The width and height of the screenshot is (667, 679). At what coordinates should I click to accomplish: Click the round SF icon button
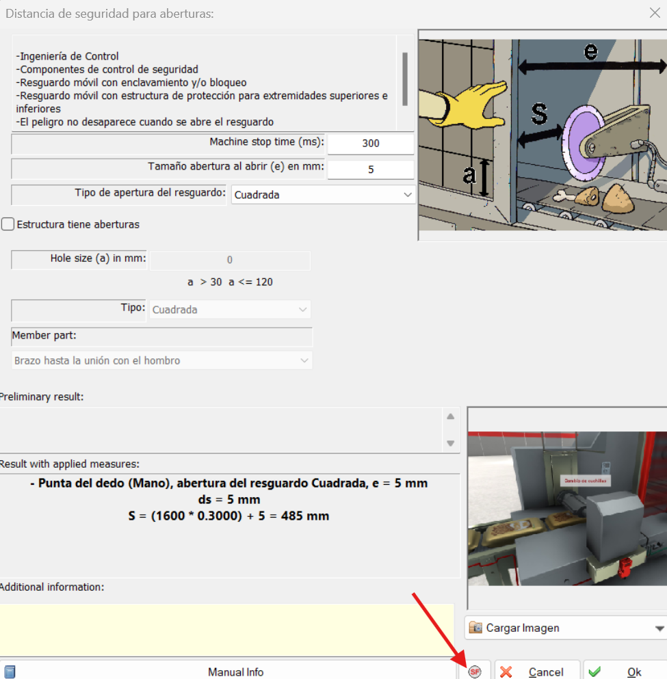pos(475,671)
